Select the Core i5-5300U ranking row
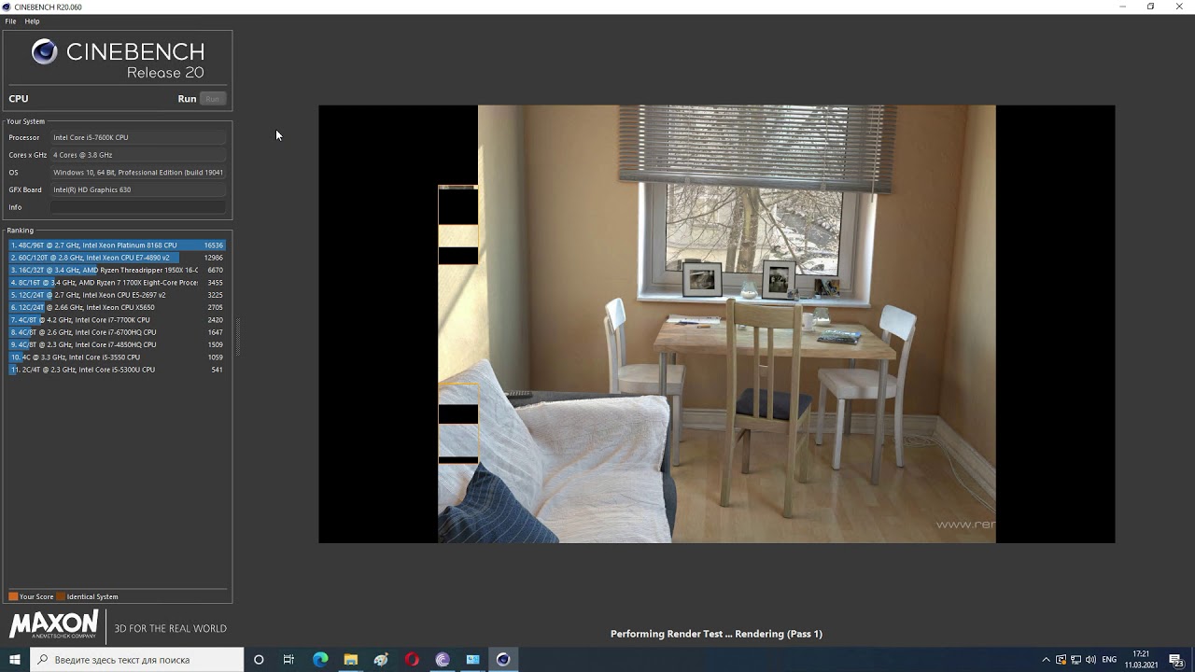The height and width of the screenshot is (672, 1195). (117, 370)
